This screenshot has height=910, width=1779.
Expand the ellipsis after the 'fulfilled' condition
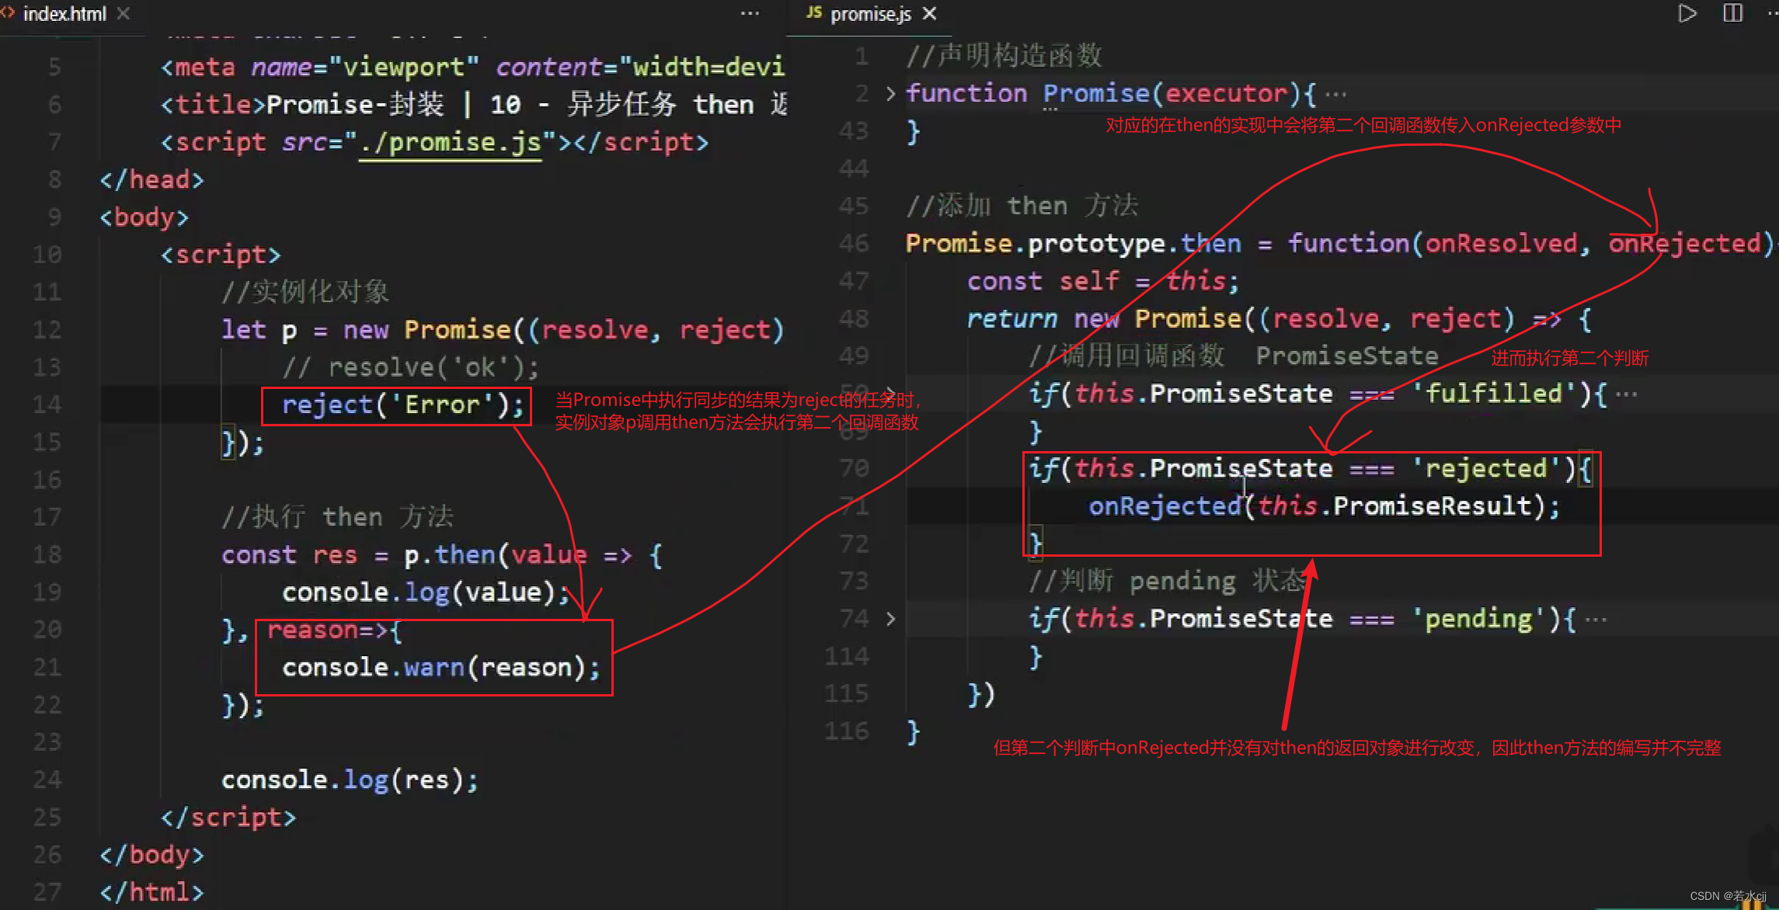pyautogui.click(x=1626, y=394)
